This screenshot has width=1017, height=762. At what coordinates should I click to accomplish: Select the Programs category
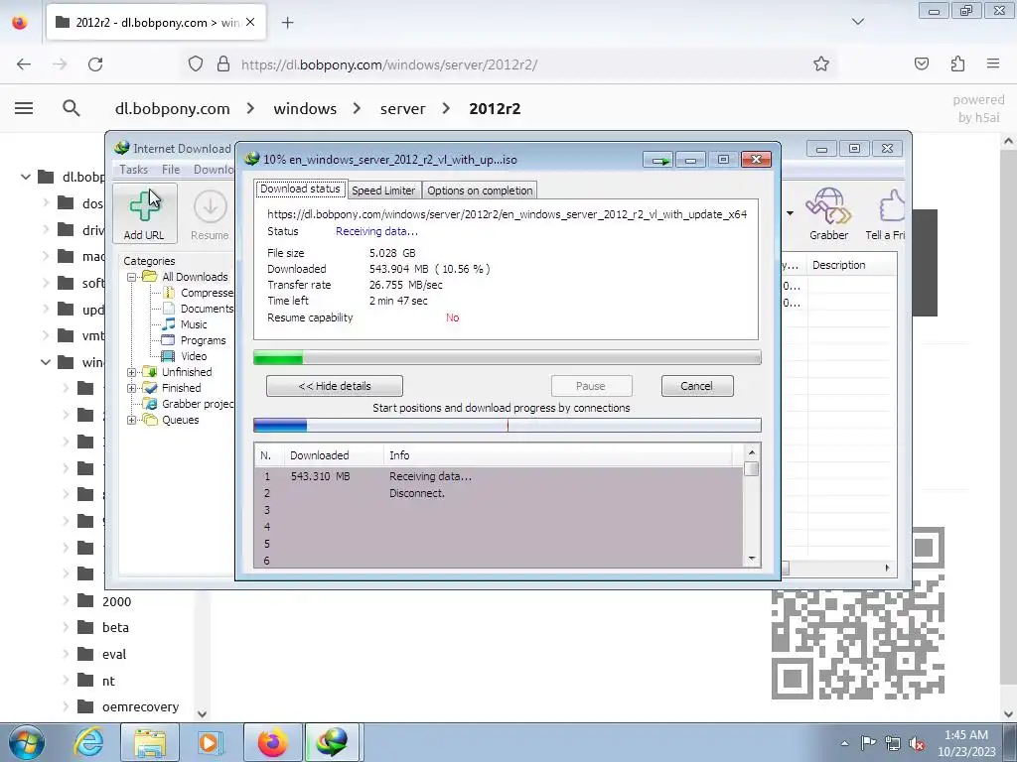point(194,340)
